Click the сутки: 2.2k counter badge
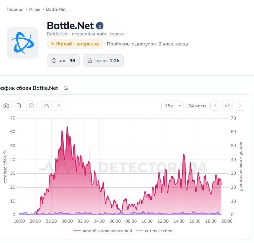254x243 pixels. (x=103, y=60)
